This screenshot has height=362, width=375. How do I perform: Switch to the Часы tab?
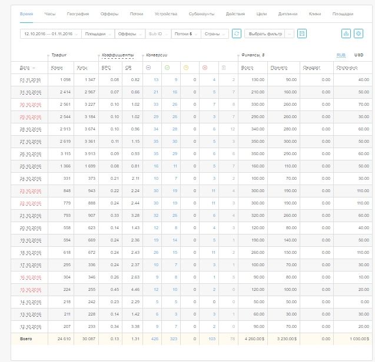tap(50, 14)
